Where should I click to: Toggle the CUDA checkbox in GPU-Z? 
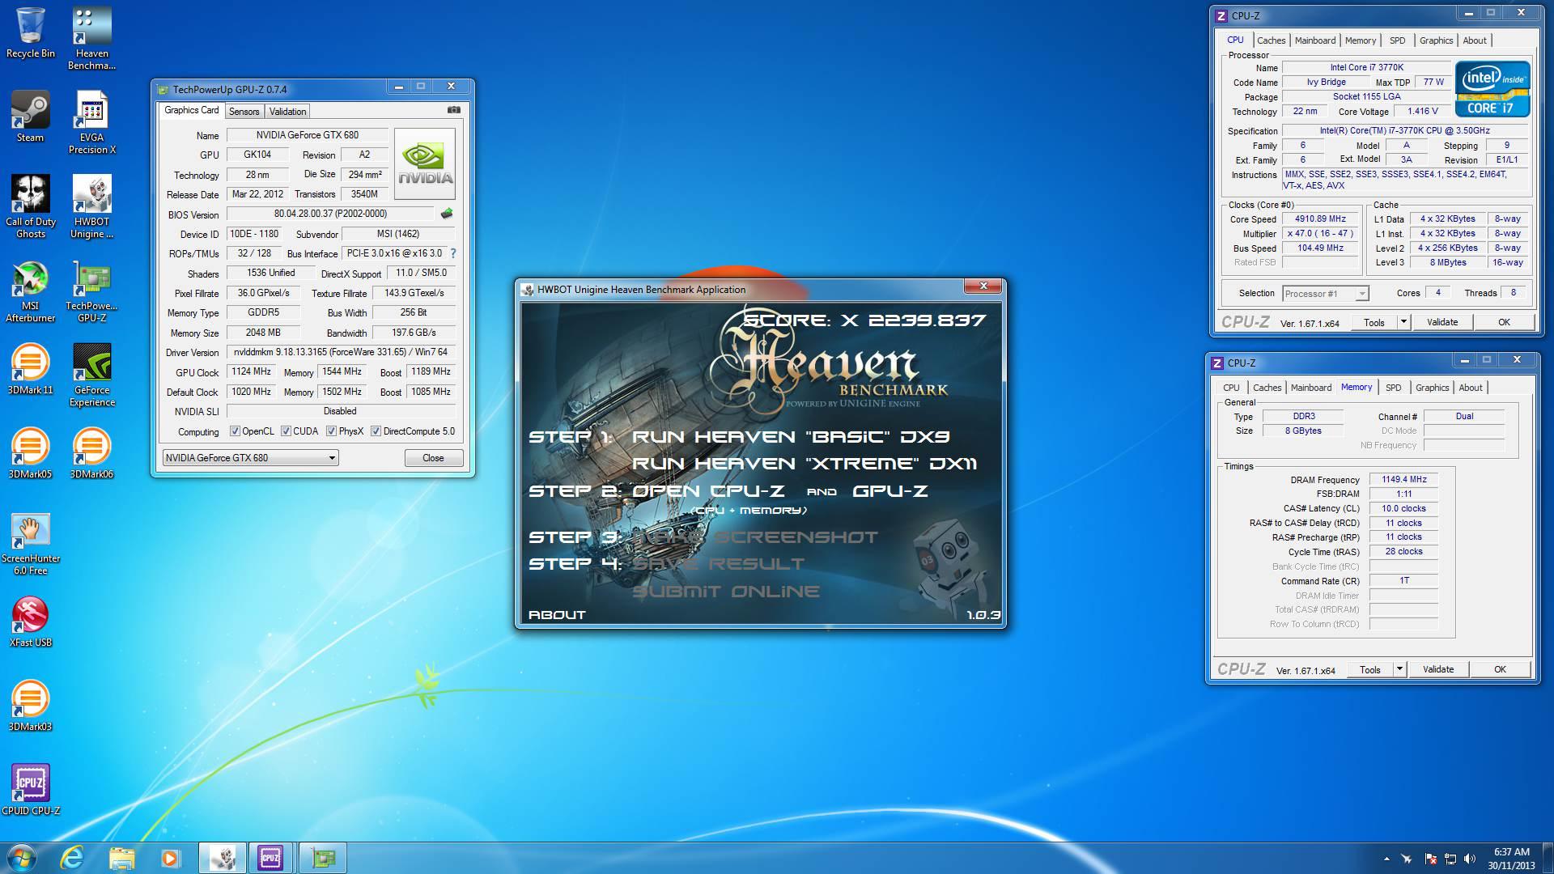click(x=286, y=431)
